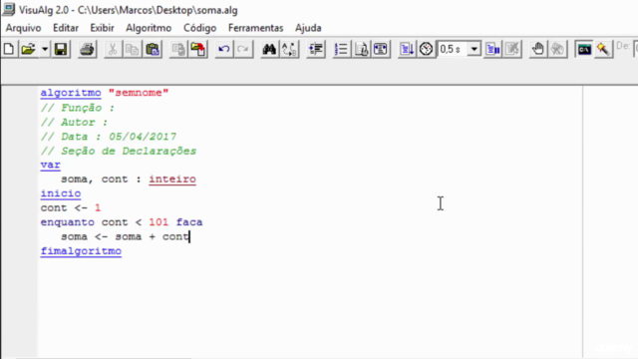Toggle the timer execution clock icon
Viewport: 638px width, 359px height.
(x=426, y=49)
